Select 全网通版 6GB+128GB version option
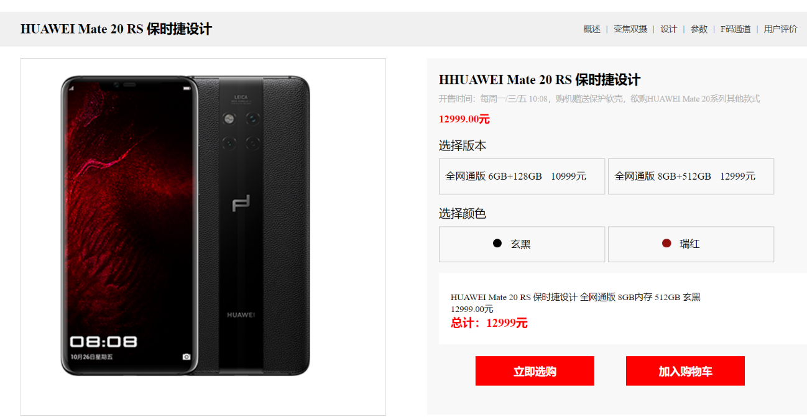This screenshot has height=417, width=807. 522,176
